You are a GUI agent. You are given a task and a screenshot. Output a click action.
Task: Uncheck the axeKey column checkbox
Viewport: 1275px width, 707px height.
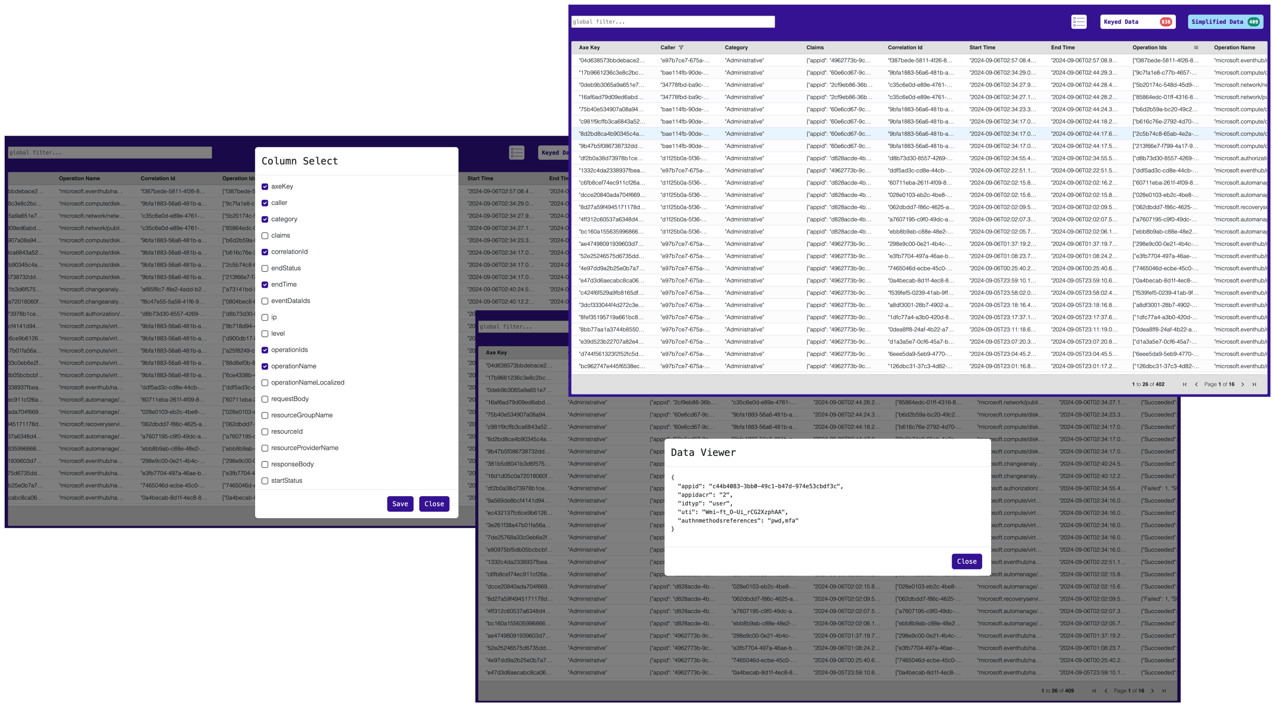[265, 186]
